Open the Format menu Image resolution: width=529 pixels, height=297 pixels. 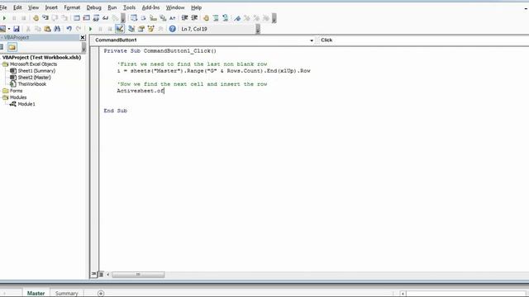point(72,7)
